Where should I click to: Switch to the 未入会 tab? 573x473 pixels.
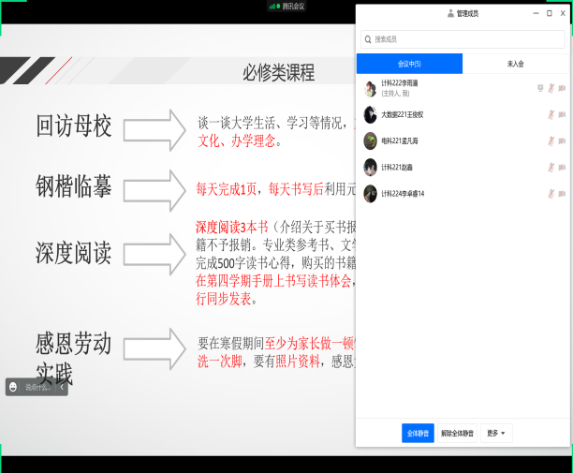[515, 64]
